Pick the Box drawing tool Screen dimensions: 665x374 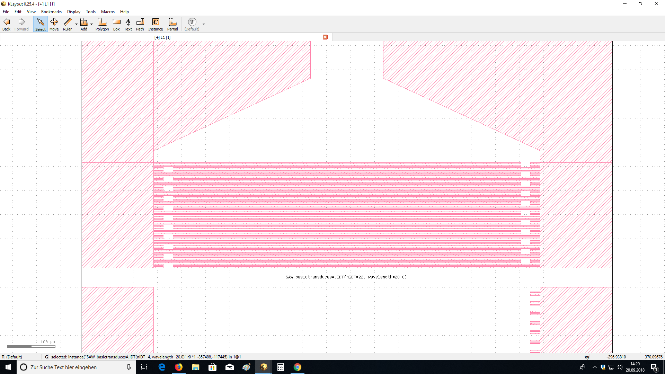coord(116,24)
